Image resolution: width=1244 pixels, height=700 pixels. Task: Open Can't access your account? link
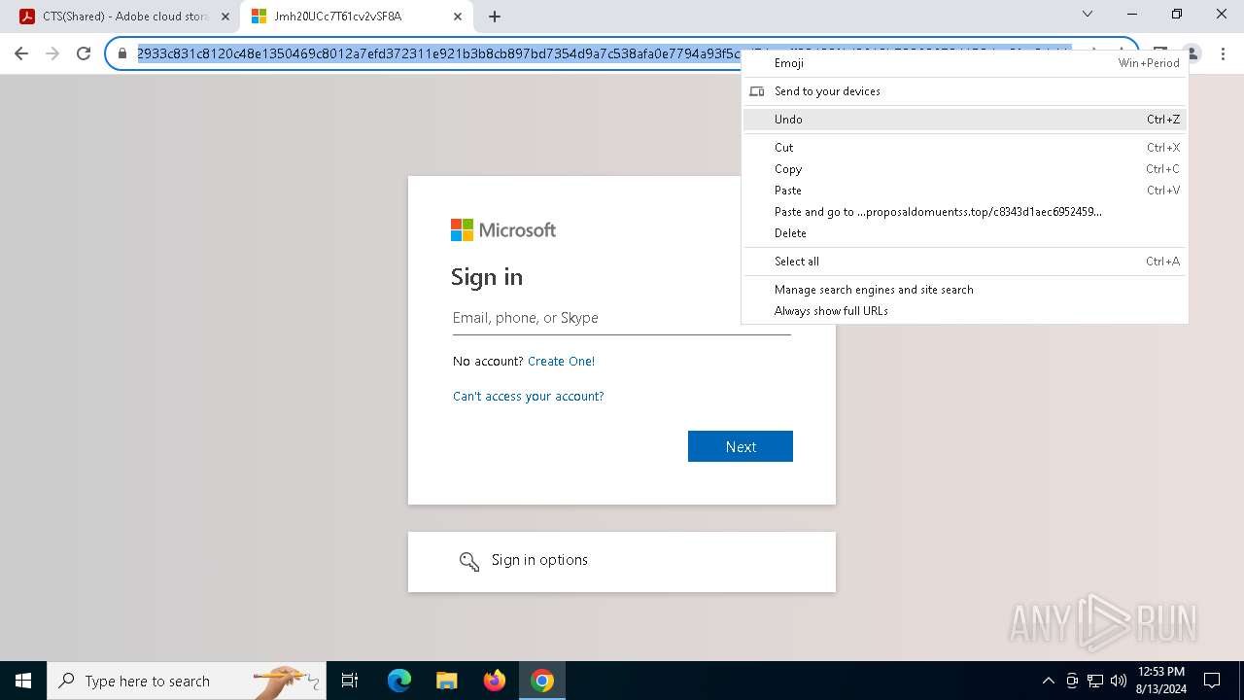point(528,397)
